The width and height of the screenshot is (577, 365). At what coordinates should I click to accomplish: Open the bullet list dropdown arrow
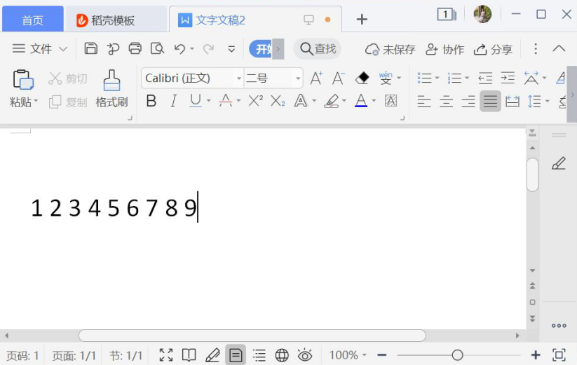[437, 78]
